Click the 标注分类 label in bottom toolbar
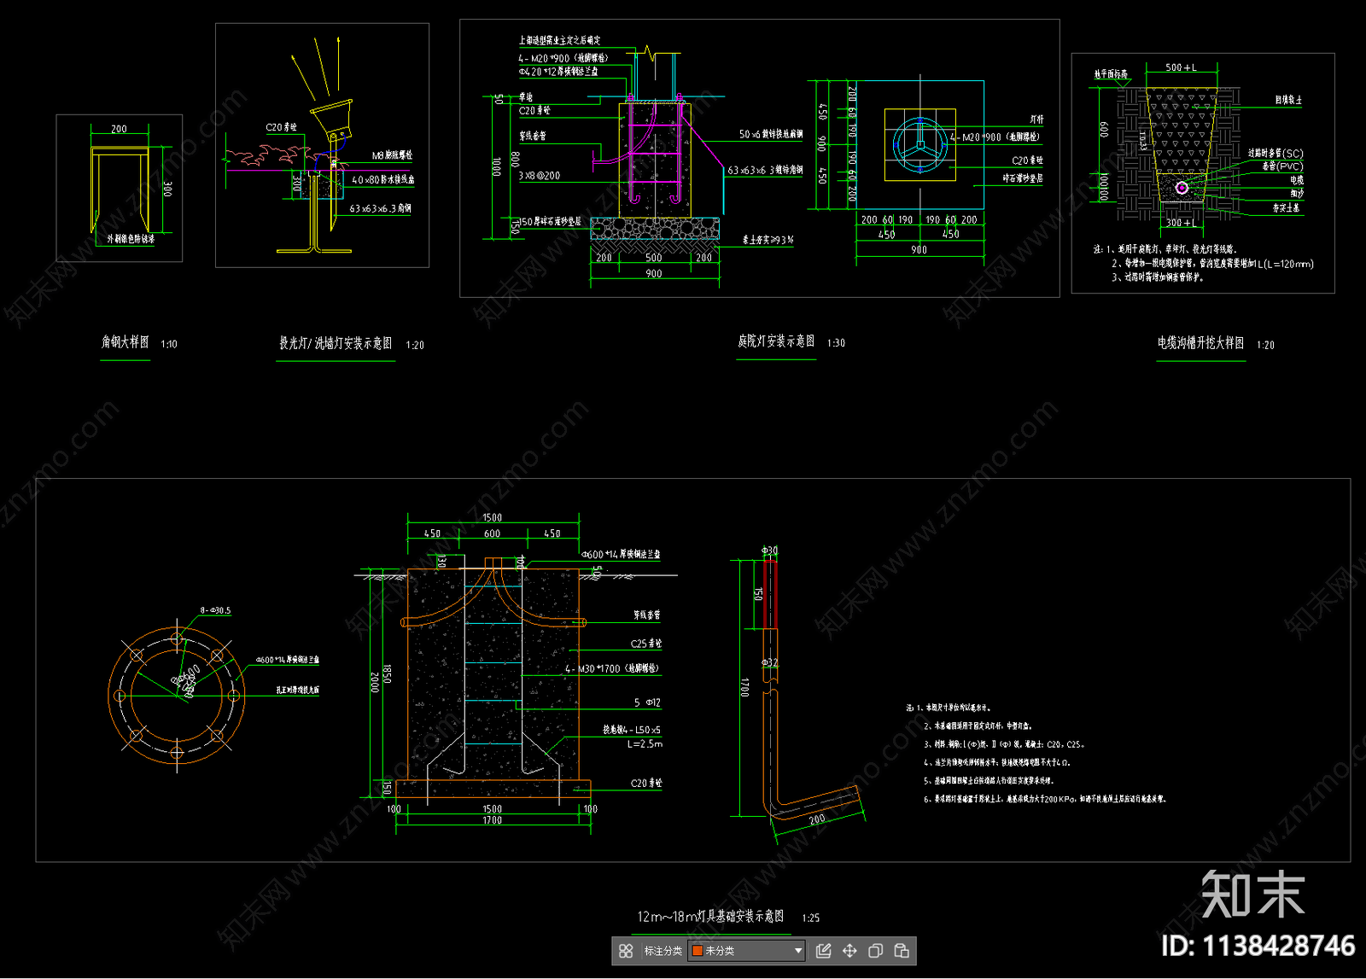 tap(663, 951)
